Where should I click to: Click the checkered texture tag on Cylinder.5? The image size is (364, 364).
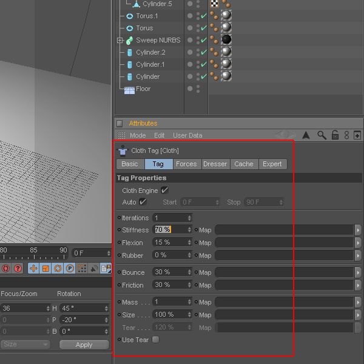pyautogui.click(x=215, y=4)
